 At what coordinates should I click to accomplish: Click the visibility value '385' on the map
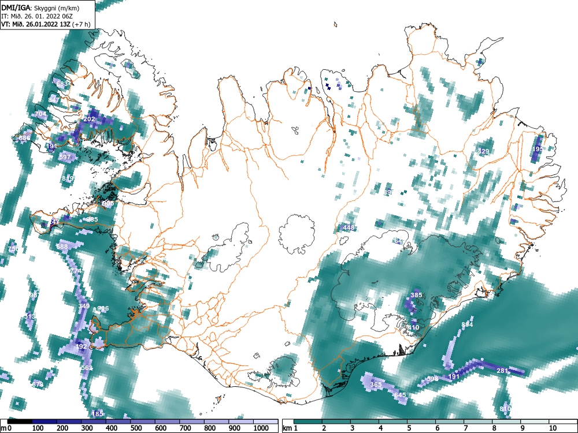pos(416,295)
